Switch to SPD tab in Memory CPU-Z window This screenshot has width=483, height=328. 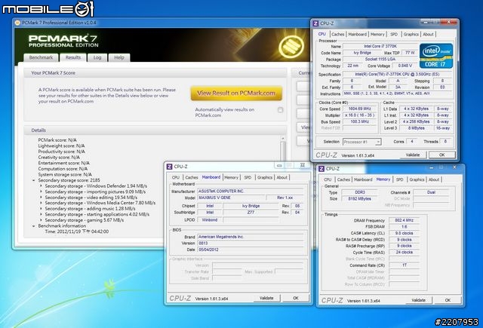point(400,179)
